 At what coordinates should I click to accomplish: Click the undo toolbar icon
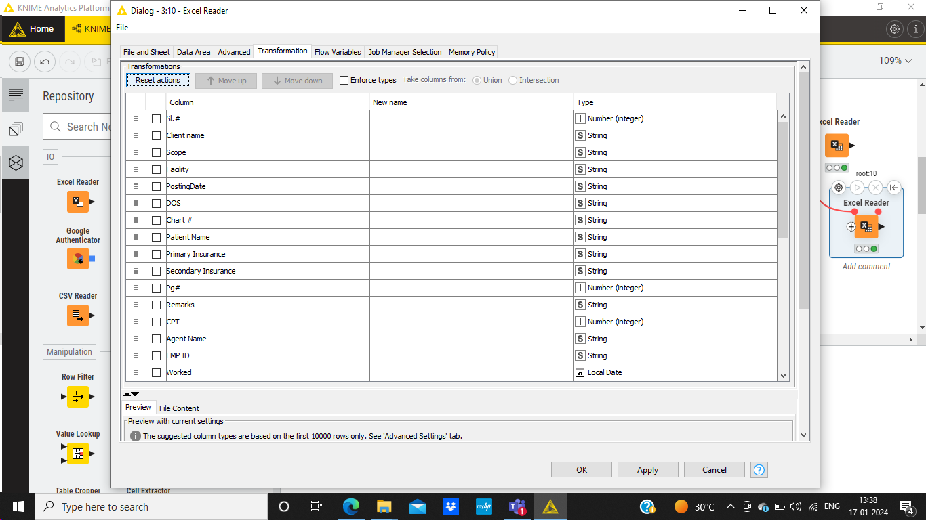(45, 62)
